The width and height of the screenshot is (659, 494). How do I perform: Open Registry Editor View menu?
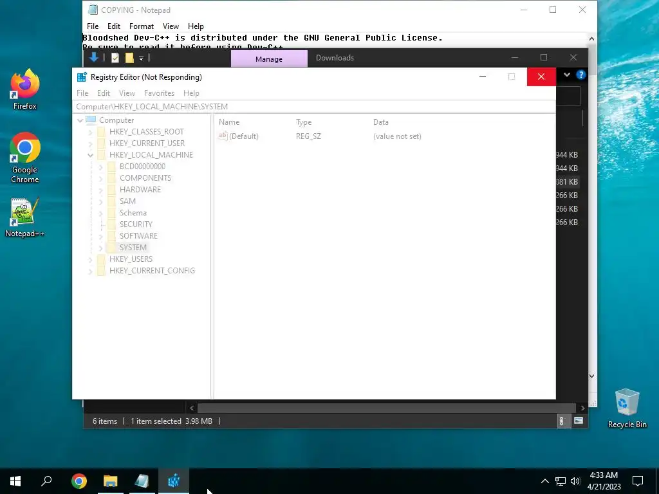[x=127, y=93]
